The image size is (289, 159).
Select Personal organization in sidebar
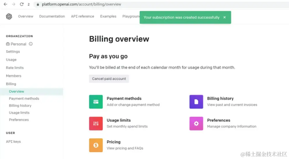point(18,44)
